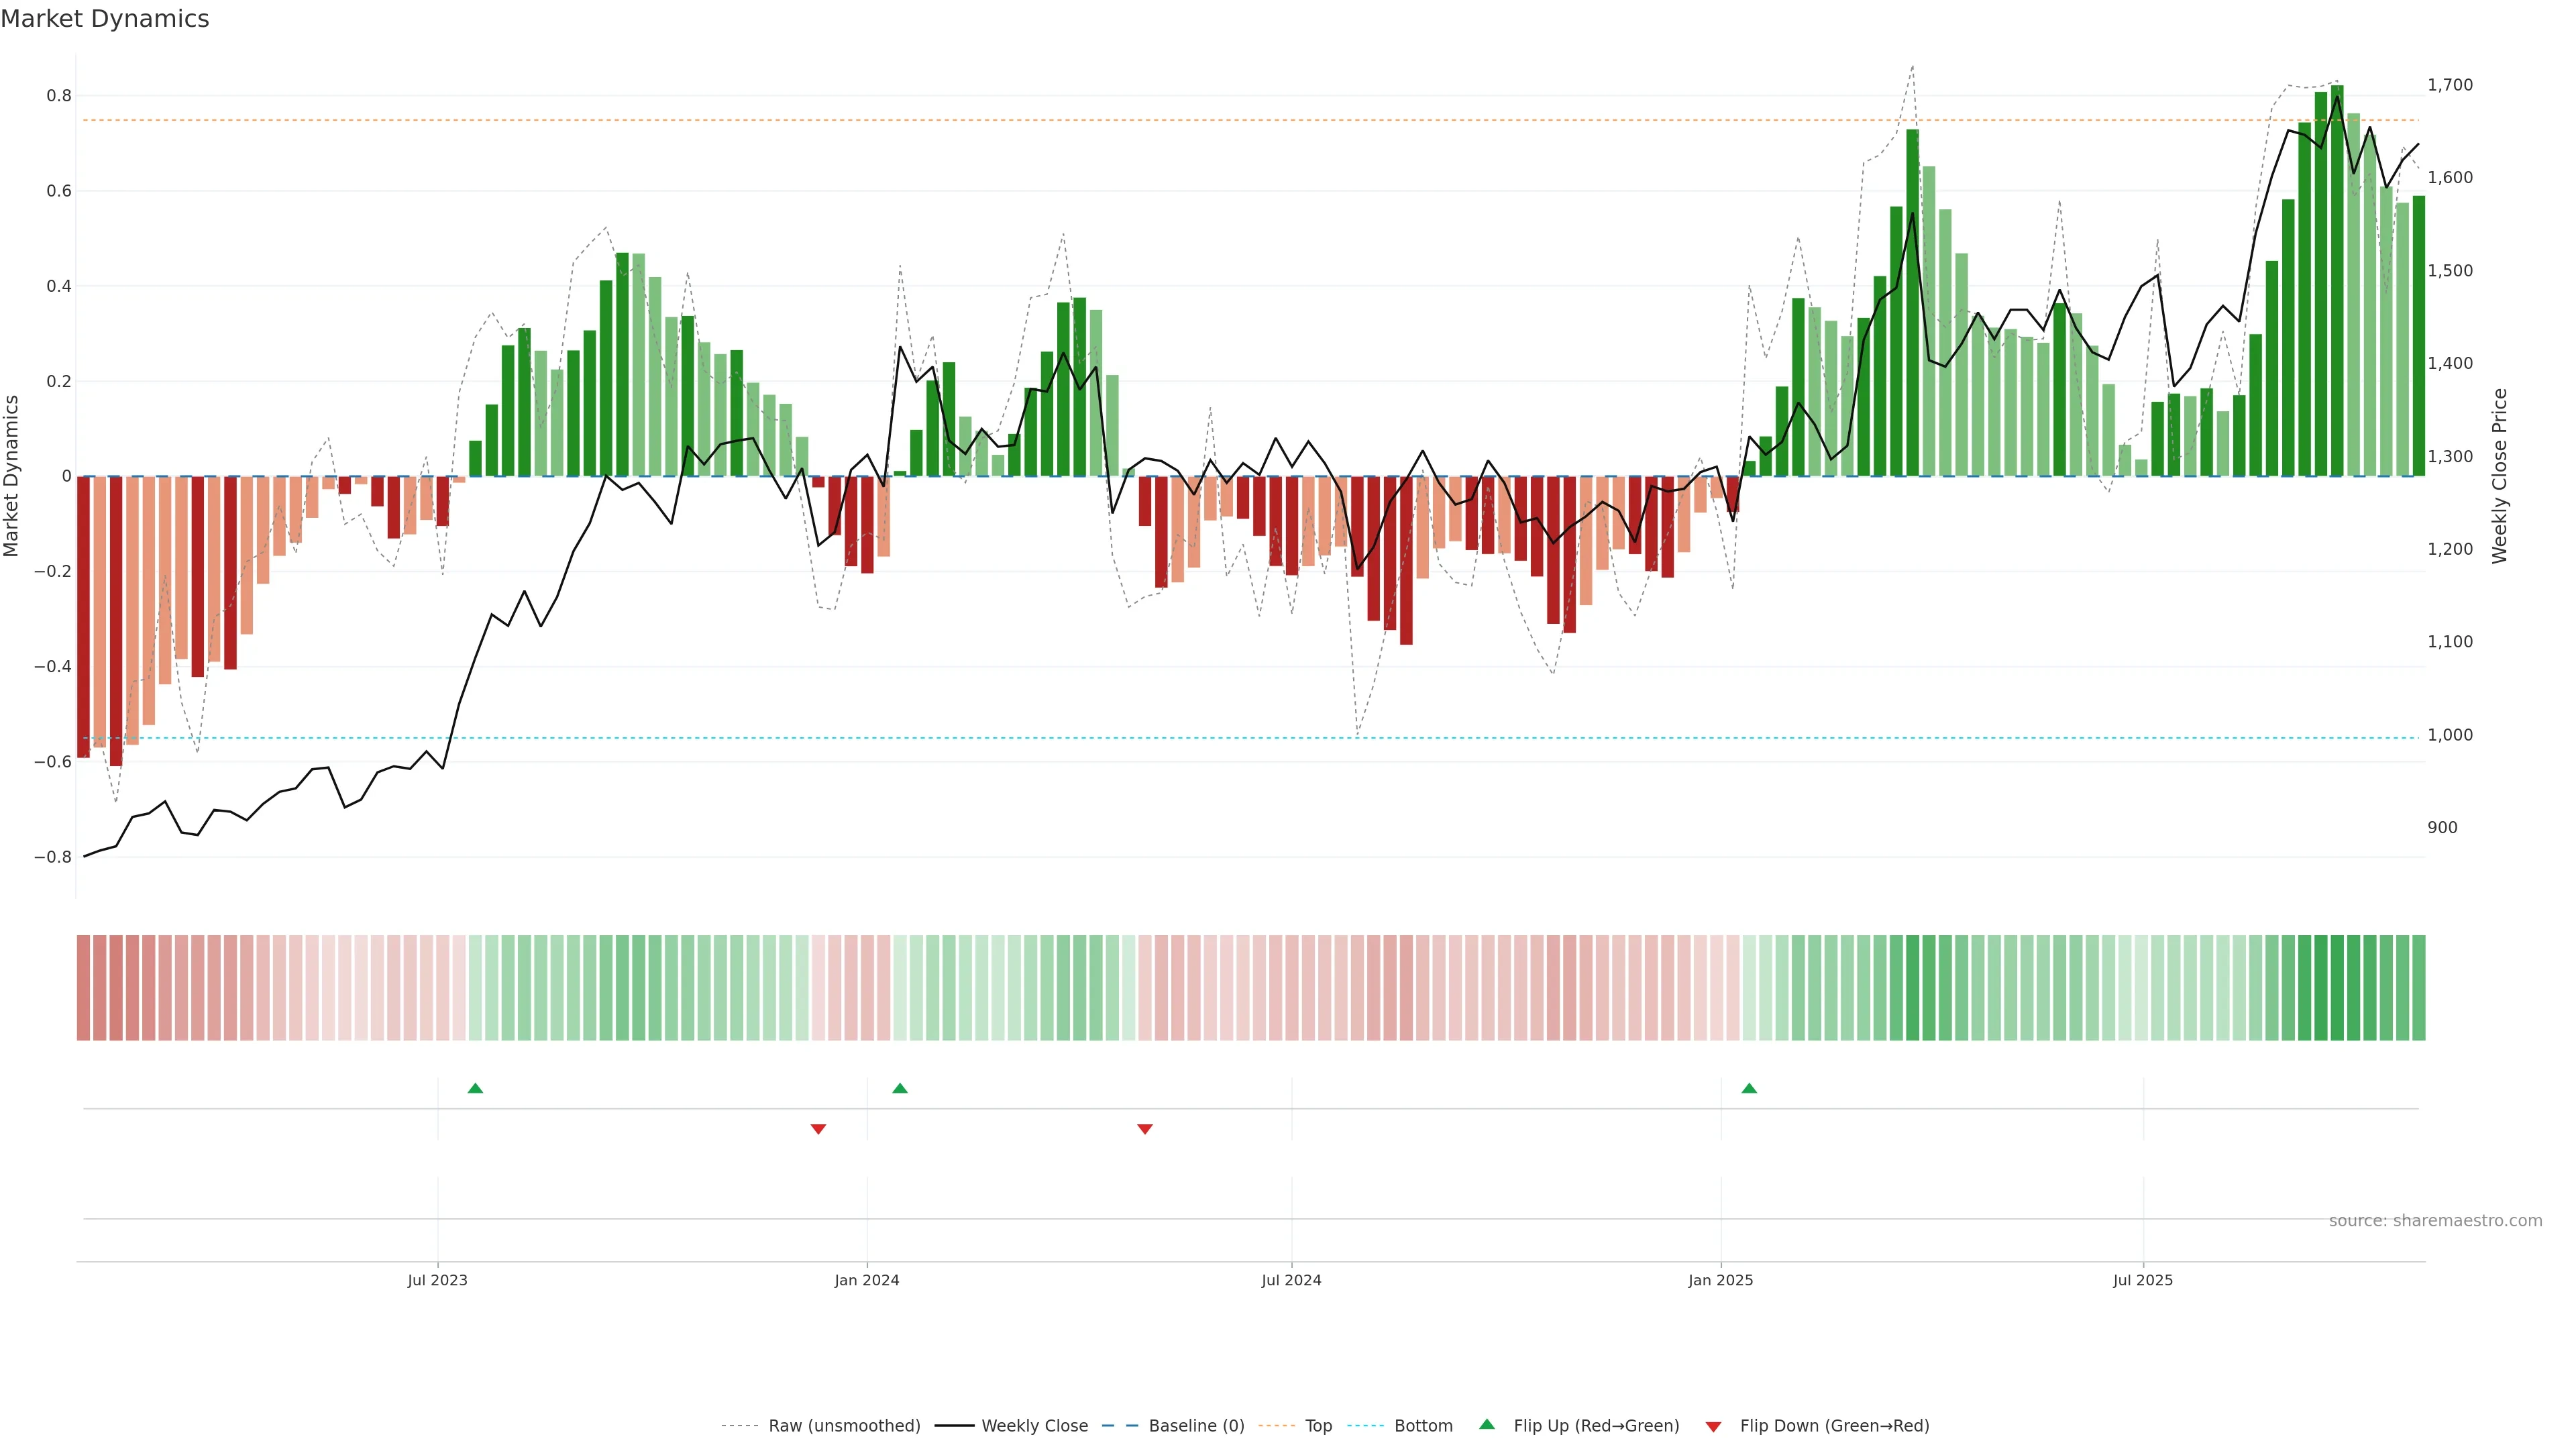Click the red flip-down triangle before Jan 2024
2576x1449 pixels.
click(818, 1129)
